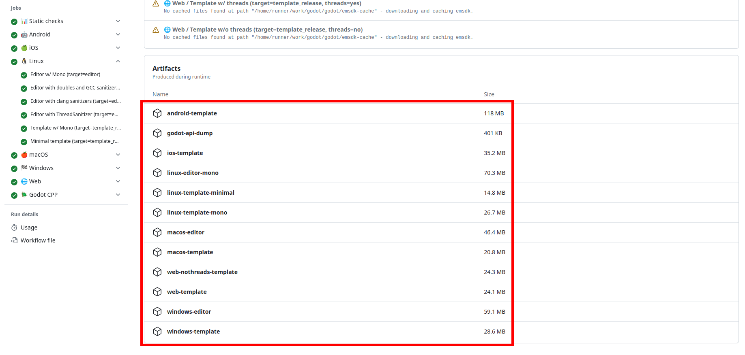The width and height of the screenshot is (745, 355).
Task: Expand the Web job group chevron
Action: [118, 181]
